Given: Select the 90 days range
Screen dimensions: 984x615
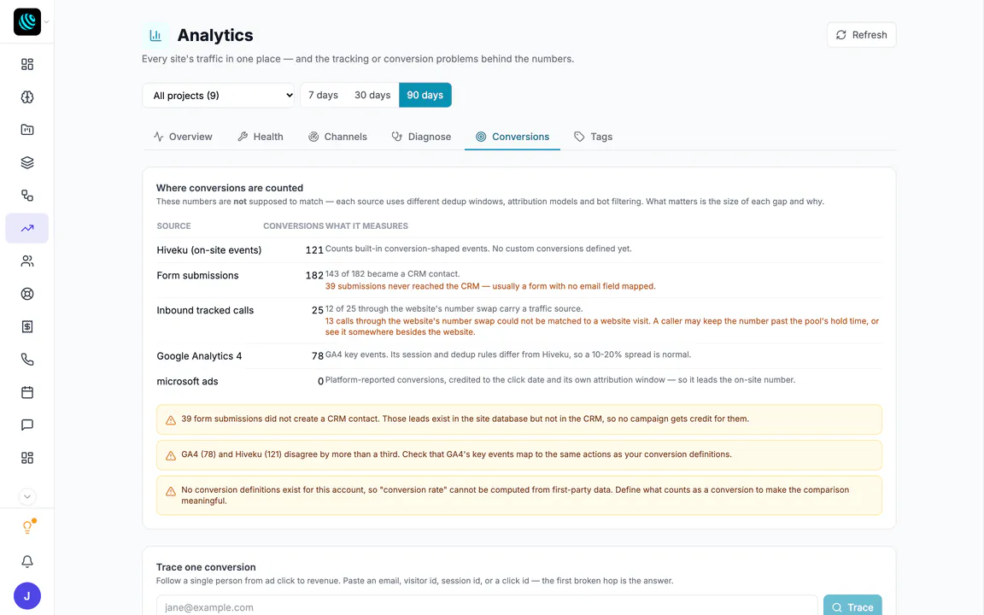Looking at the screenshot, I should tap(425, 95).
